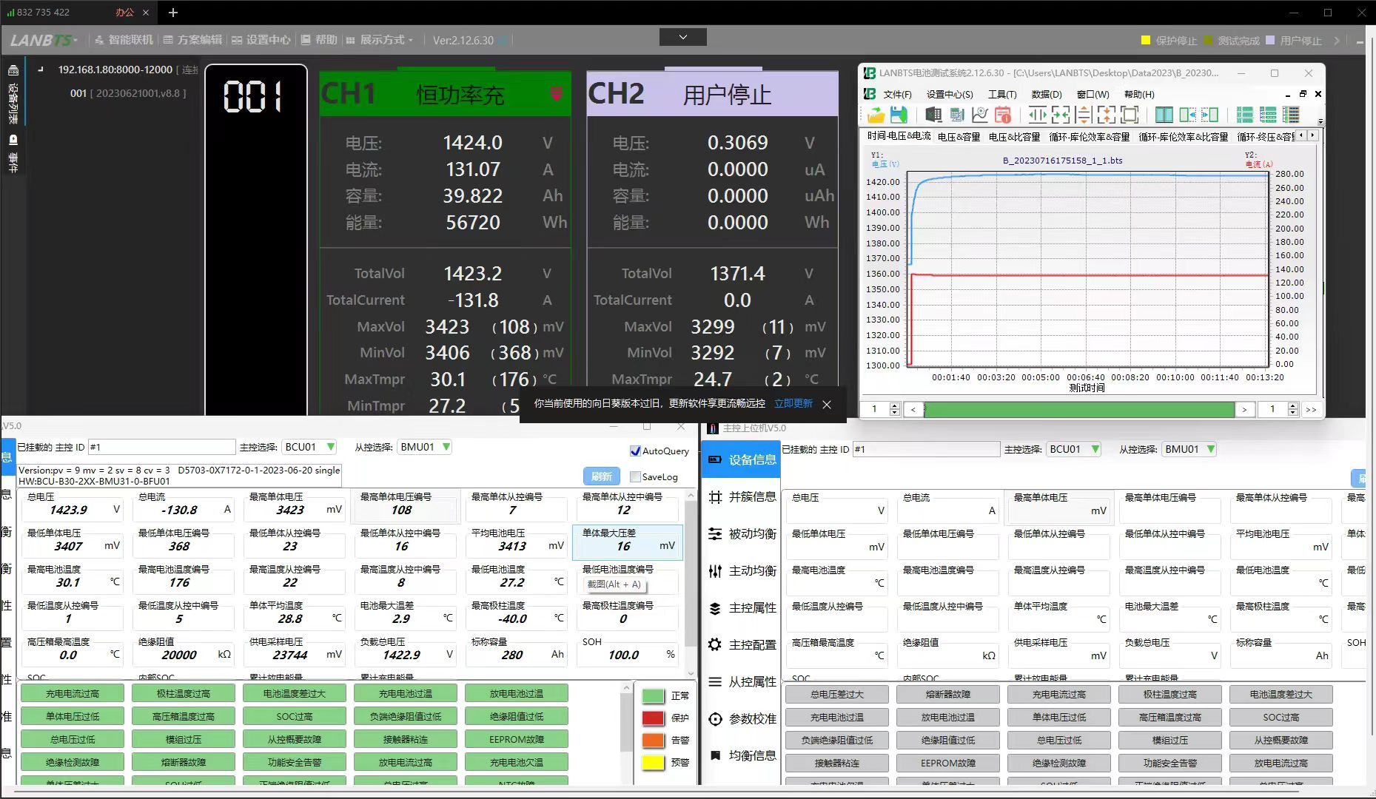Click the red calendar info icon
This screenshot has width=1376, height=799.
pyautogui.click(x=1003, y=115)
